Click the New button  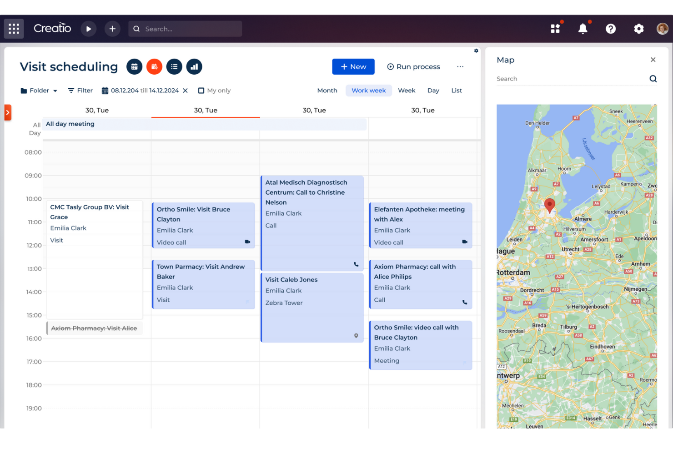[x=353, y=66]
